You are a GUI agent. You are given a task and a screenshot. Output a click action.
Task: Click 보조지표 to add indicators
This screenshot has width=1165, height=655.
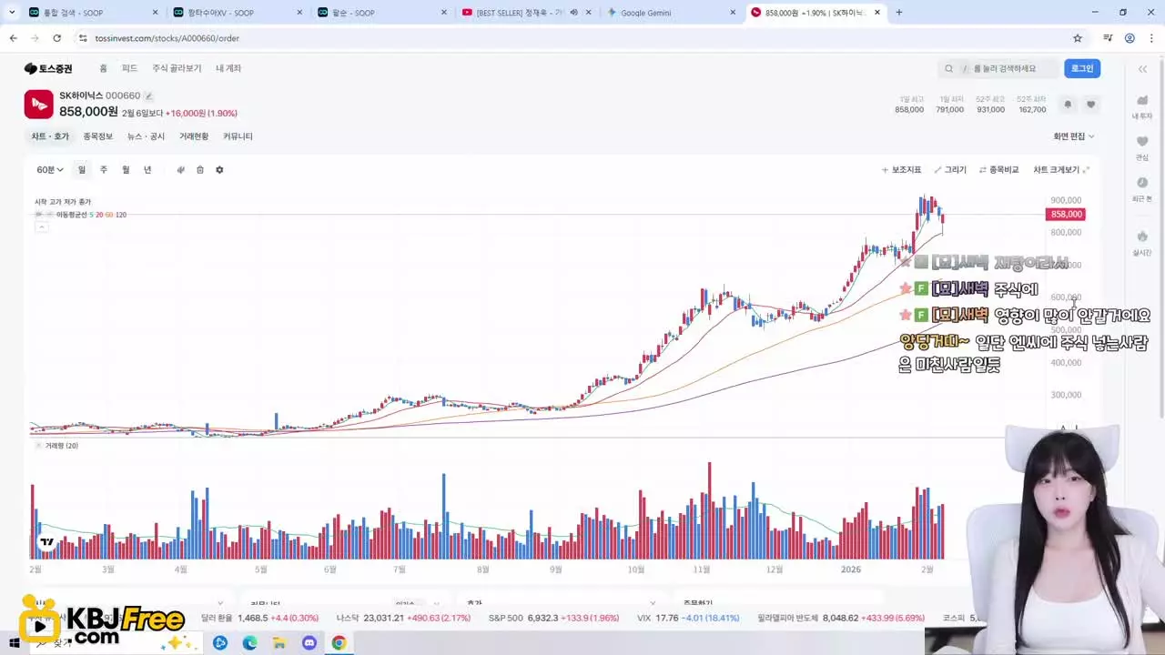pos(902,170)
